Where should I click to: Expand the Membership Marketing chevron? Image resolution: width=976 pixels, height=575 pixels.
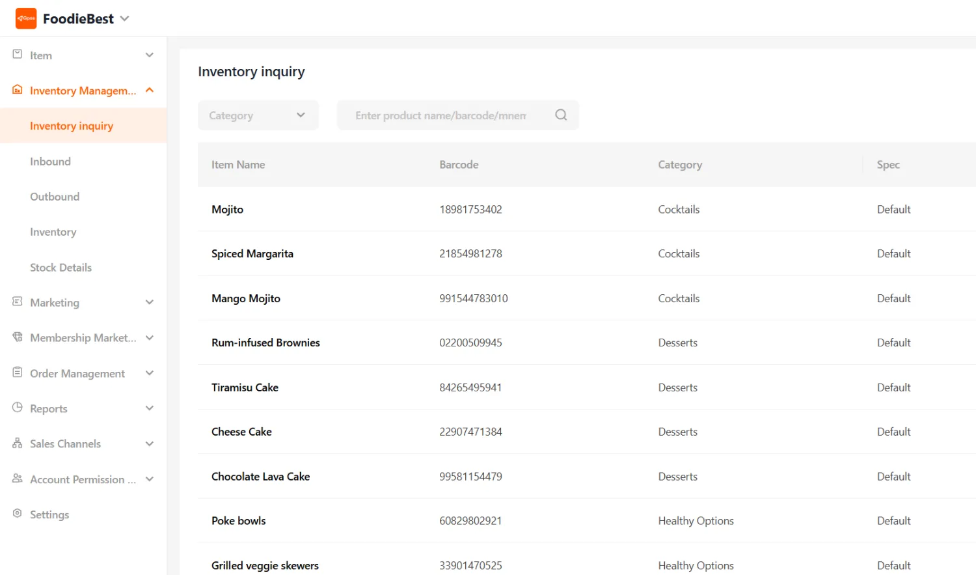tap(150, 338)
